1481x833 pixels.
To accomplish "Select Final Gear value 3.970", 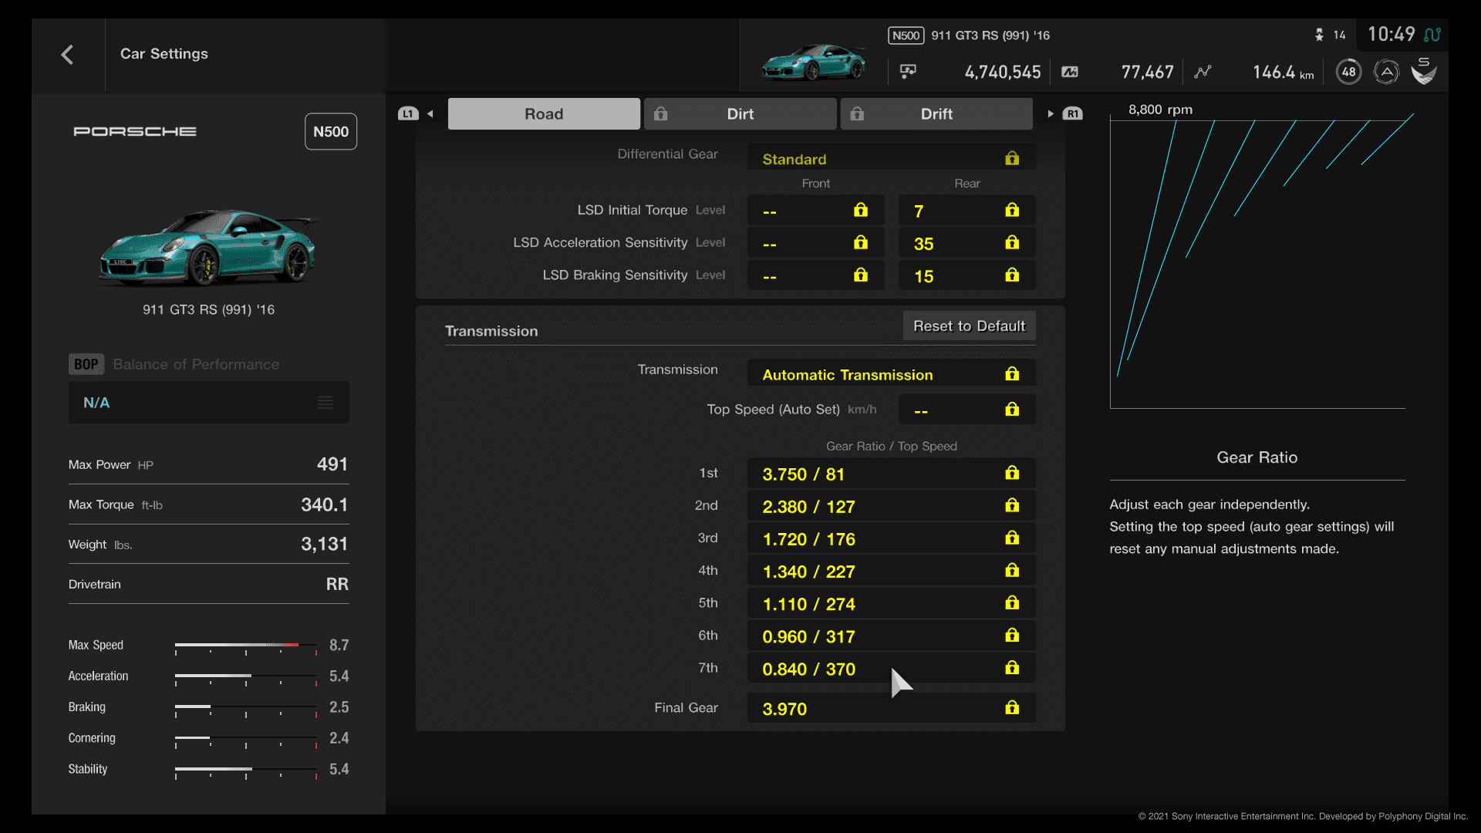I will [892, 708].
